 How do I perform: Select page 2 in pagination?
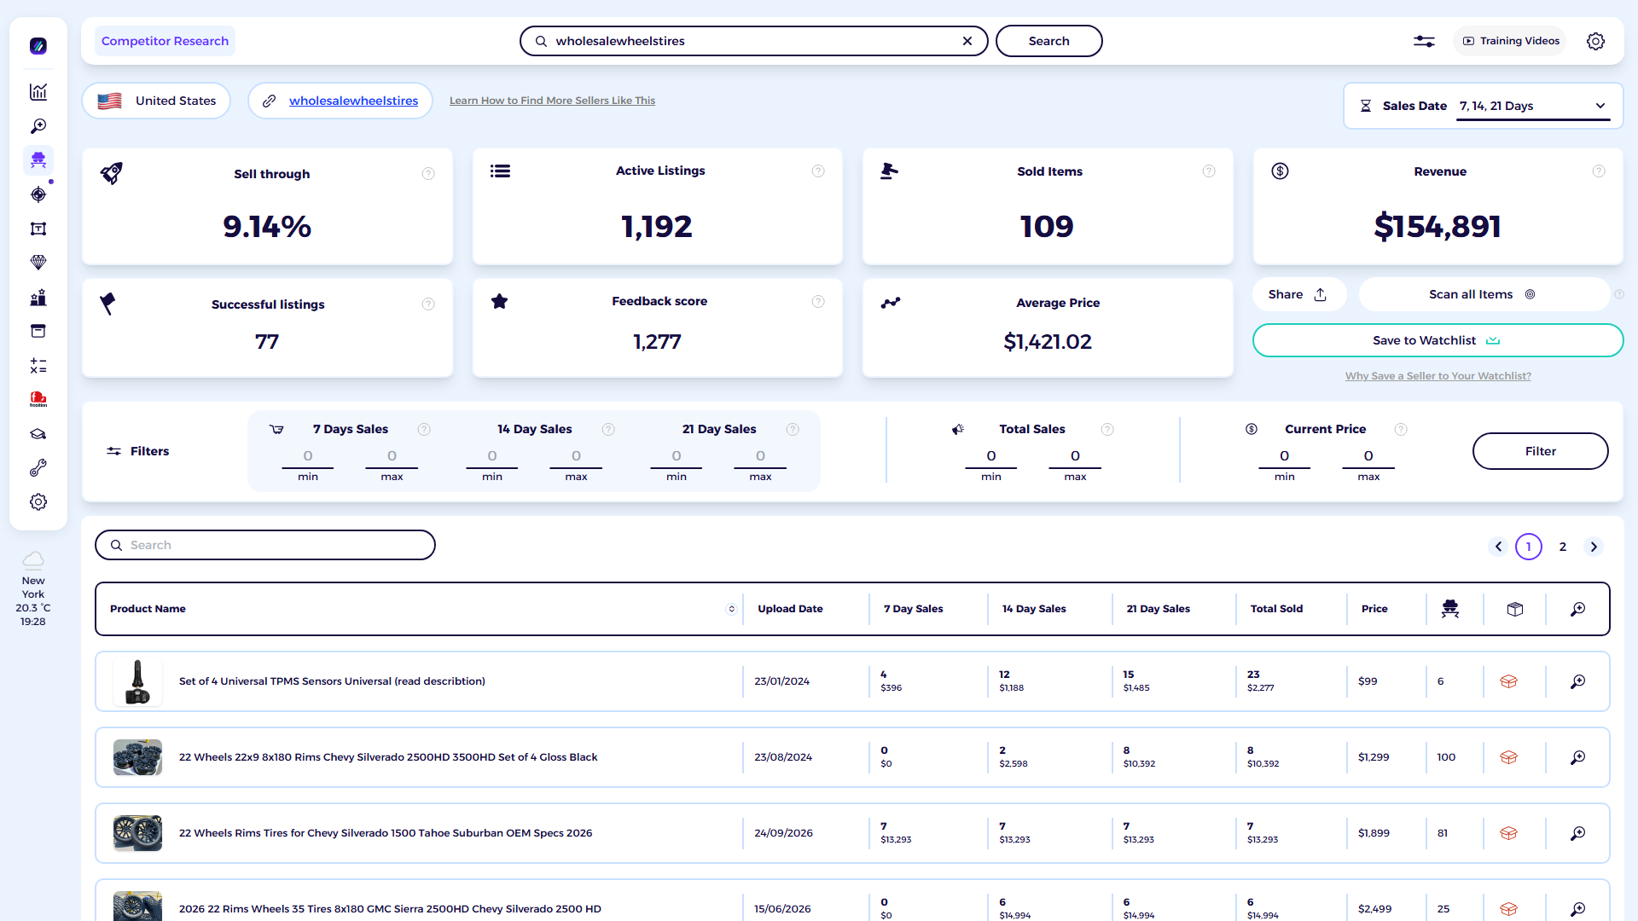click(1563, 547)
